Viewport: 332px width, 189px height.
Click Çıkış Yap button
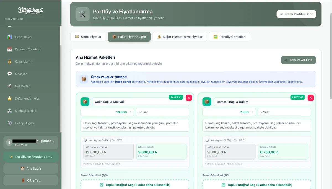pos(30,180)
